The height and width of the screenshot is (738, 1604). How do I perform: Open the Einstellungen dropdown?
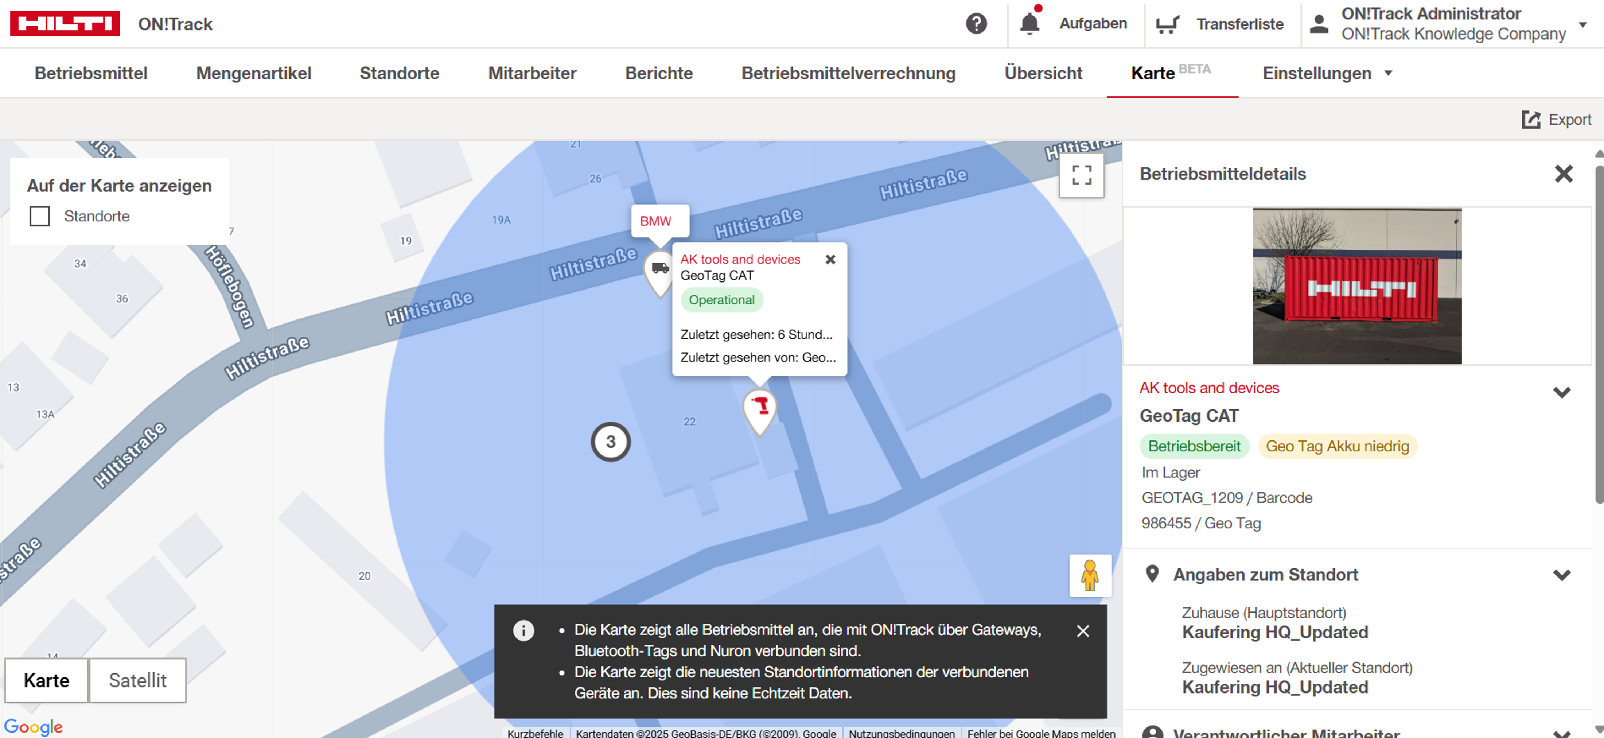pyautogui.click(x=1327, y=73)
